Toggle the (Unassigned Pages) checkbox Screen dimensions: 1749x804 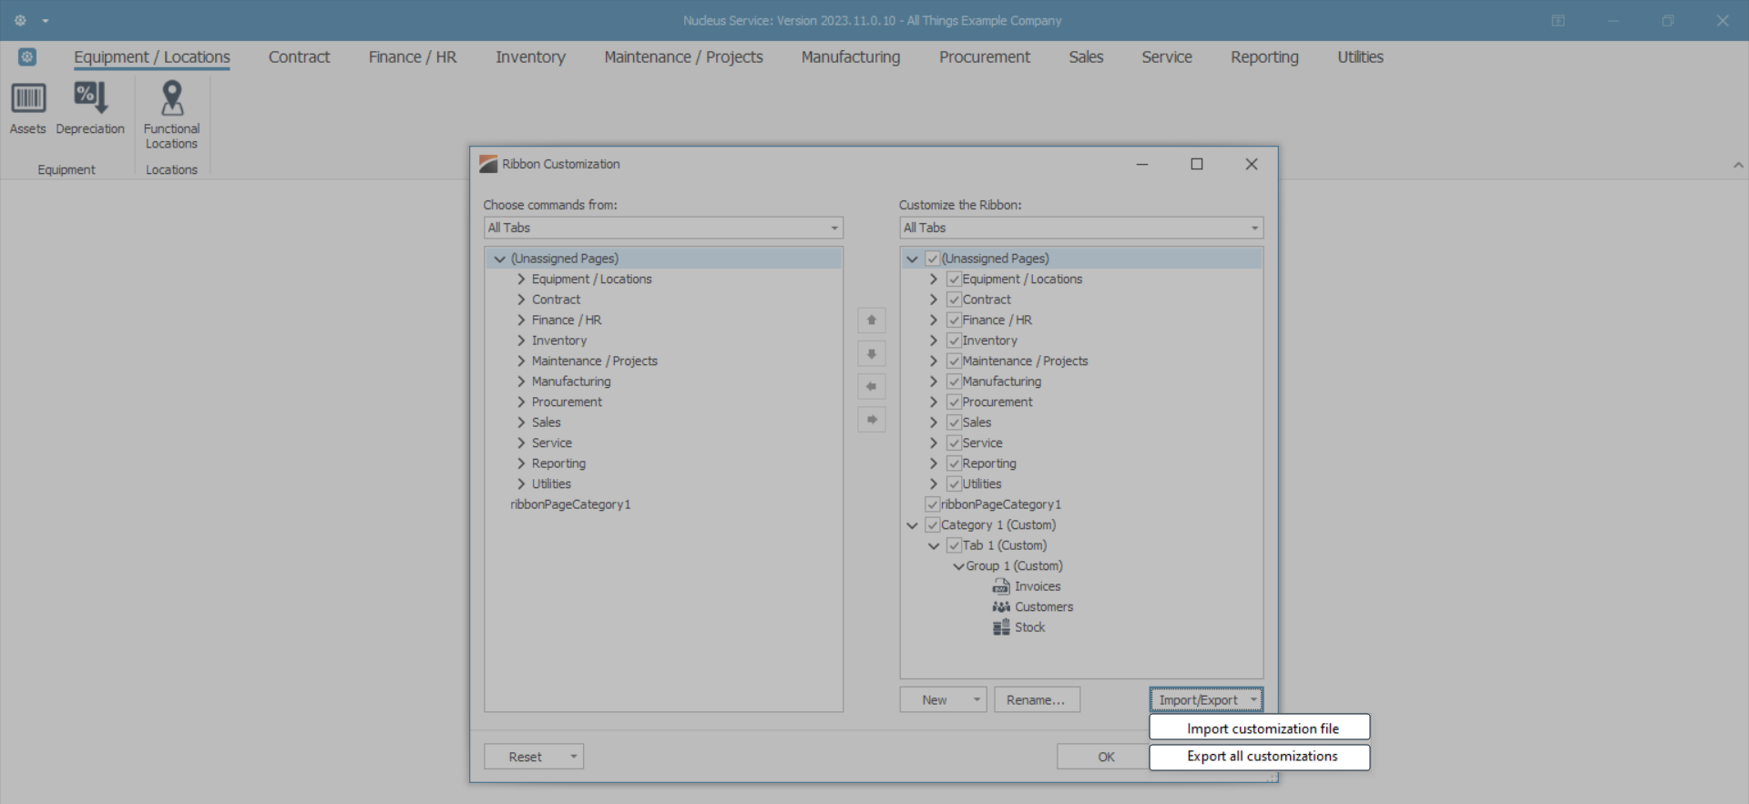pos(932,259)
